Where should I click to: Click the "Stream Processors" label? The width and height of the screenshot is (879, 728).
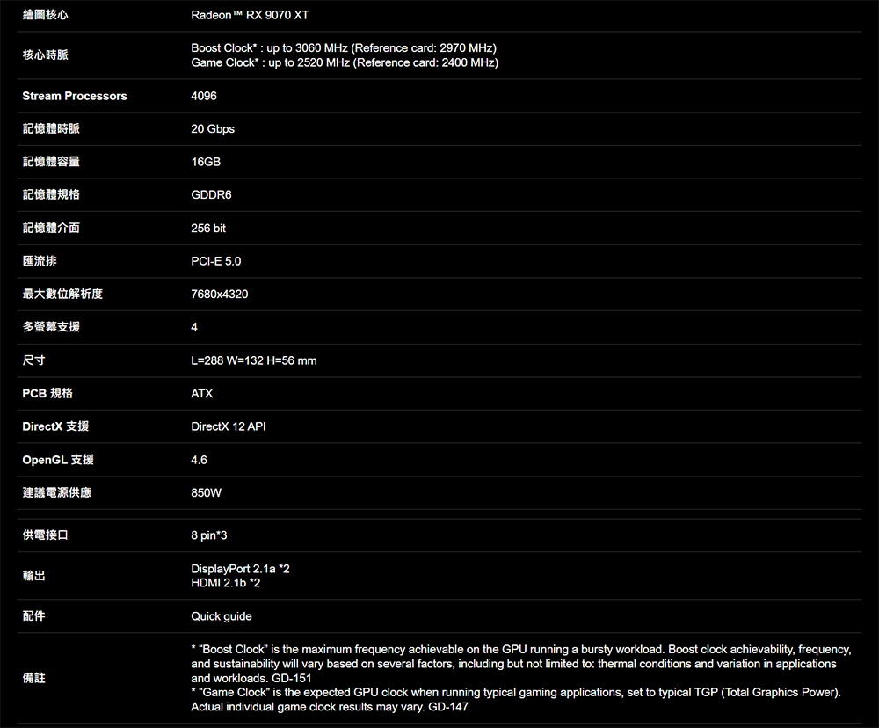(75, 96)
